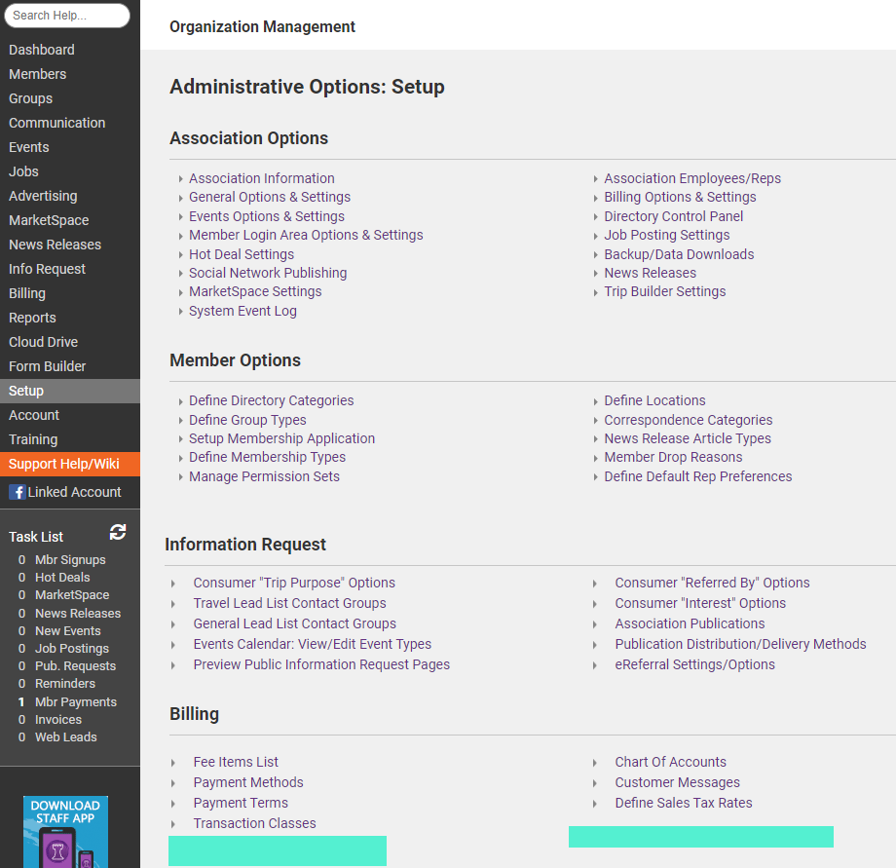Open Define Membership Types link
Viewport: 896px width, 868px height.
[267, 457]
